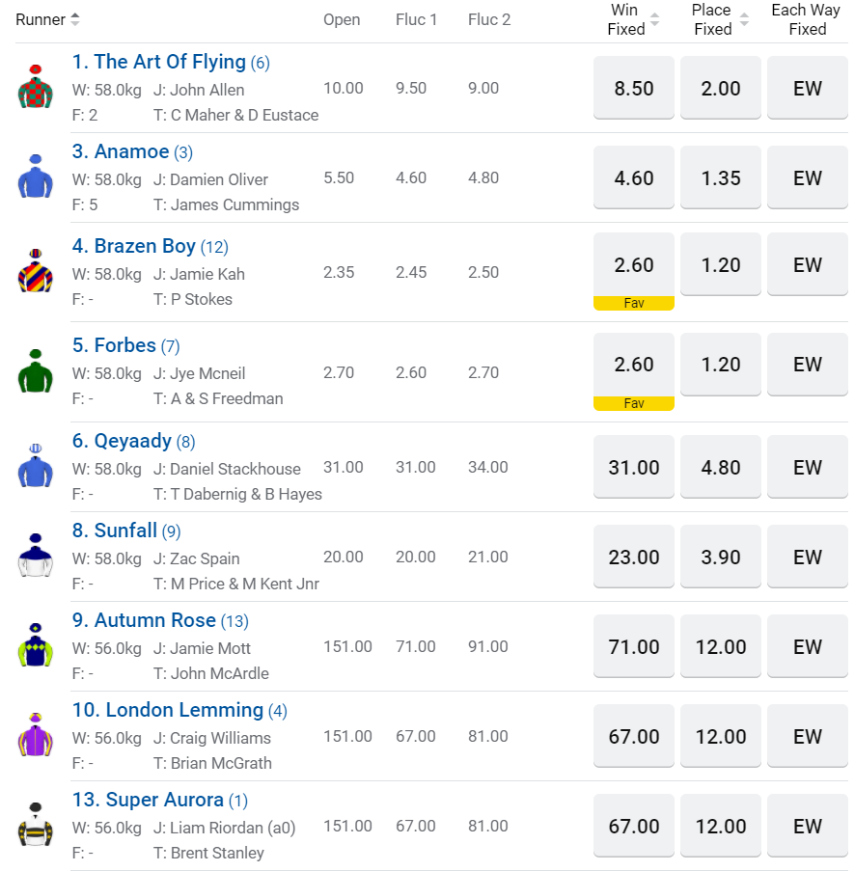This screenshot has width=855, height=871.
Task: Open the Forbes runner name link
Action: pos(124,345)
